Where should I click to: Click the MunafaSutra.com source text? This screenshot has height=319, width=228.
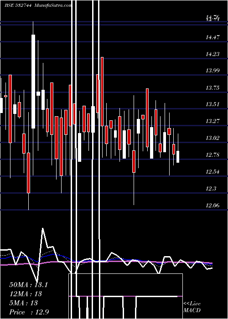click(x=53, y=5)
